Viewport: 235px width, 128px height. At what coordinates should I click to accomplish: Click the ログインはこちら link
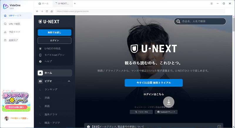pos(154,94)
